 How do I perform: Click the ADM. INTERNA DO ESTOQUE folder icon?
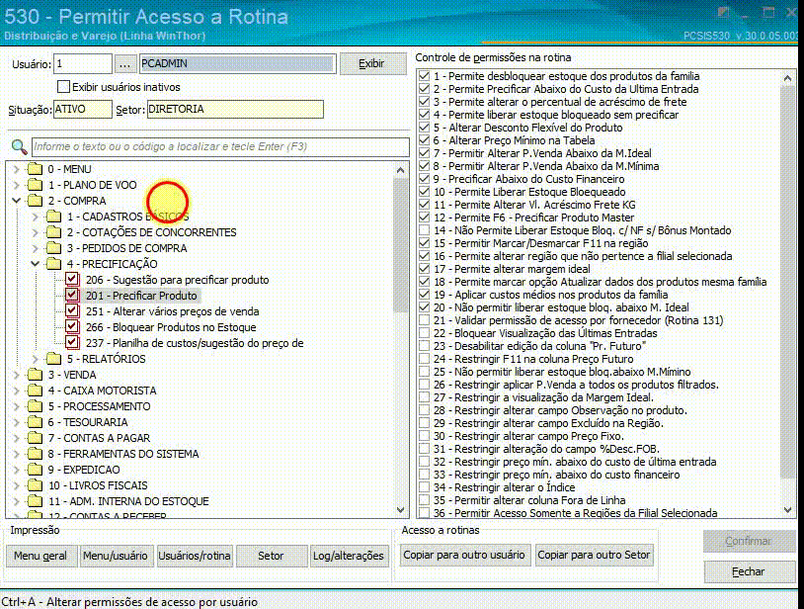pyautogui.click(x=35, y=502)
